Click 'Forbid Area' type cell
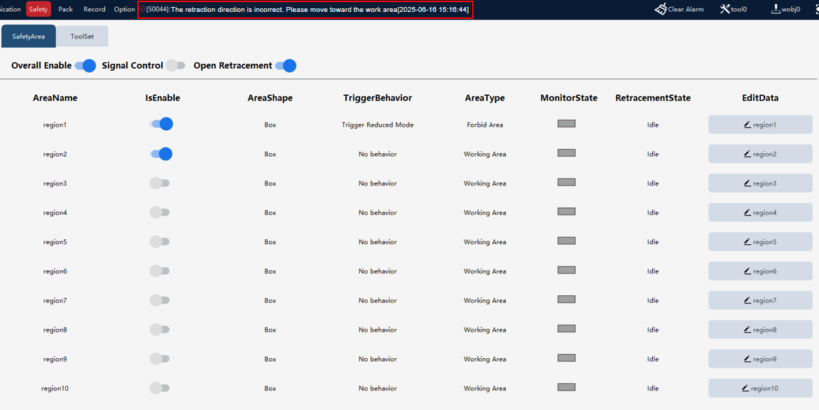The height and width of the screenshot is (410, 819). click(x=485, y=125)
